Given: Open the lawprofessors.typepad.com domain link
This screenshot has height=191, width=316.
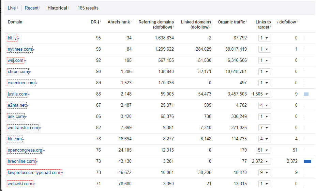Looking at the screenshot, I should click(34, 173).
